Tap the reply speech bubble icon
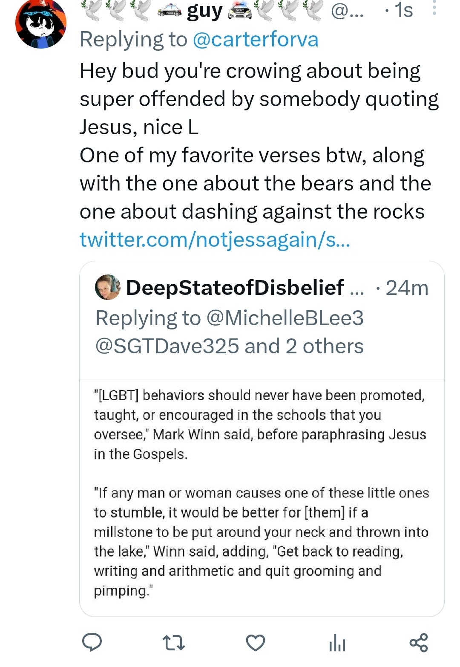This screenshot has height=667, width=460. [92, 642]
